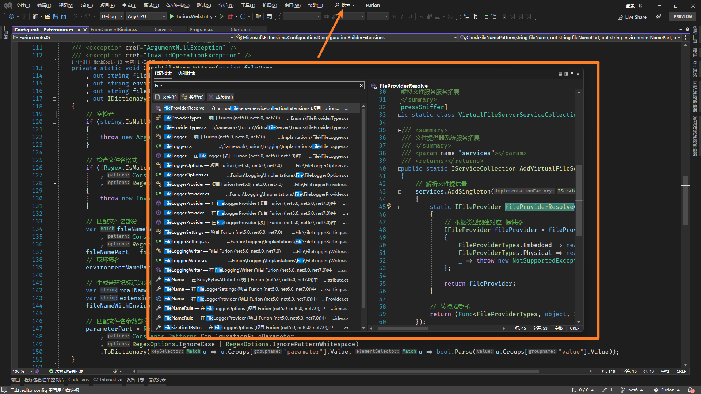The image size is (701, 394).
Task: Click the bookmark toggle icon in toolbar
Action: (x=504, y=16)
